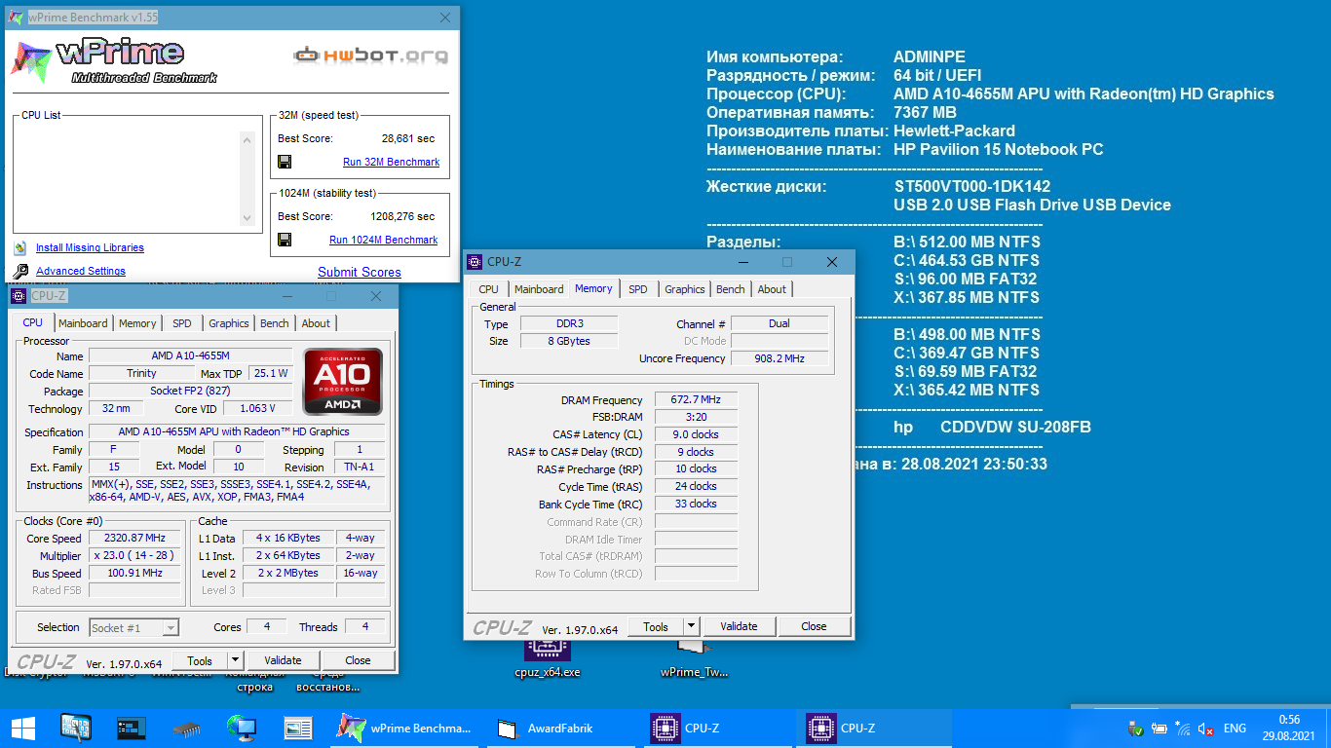Screen dimensions: 1331x748
Task: Open the SPD tab in the CPU window
Action: pos(182,323)
